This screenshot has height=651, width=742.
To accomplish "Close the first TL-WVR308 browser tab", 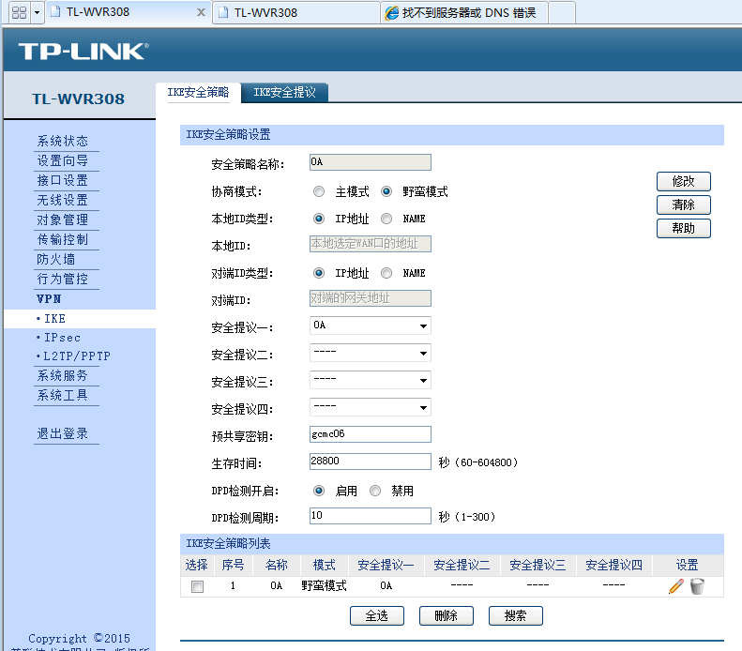I will click(201, 12).
